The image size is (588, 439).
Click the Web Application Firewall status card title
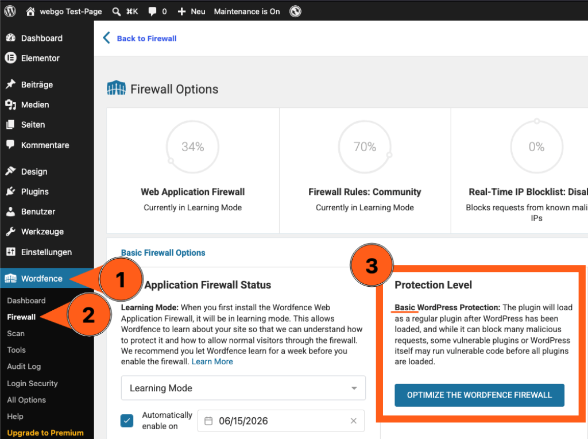[193, 192]
